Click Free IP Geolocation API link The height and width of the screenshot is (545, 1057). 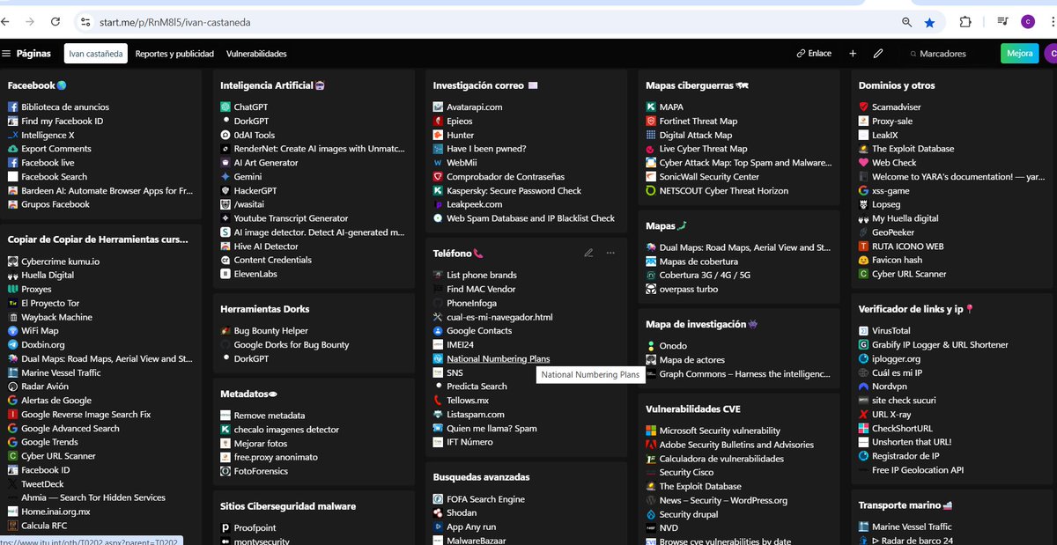coord(918,470)
